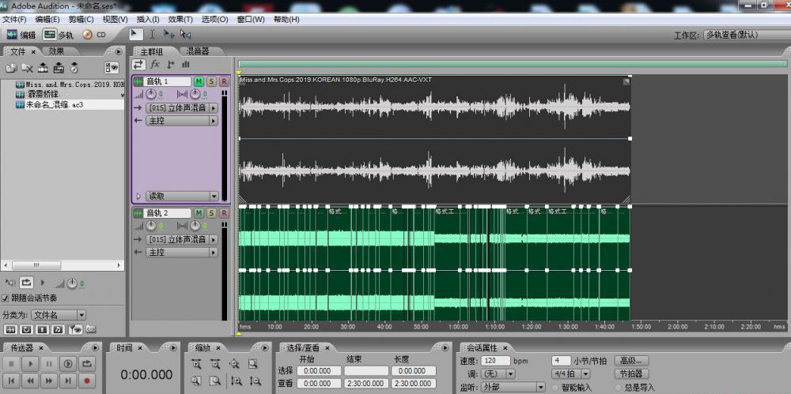Viewport: 791px width, 394px height.
Task: Select 智能输入 radio option
Action: [x=557, y=388]
